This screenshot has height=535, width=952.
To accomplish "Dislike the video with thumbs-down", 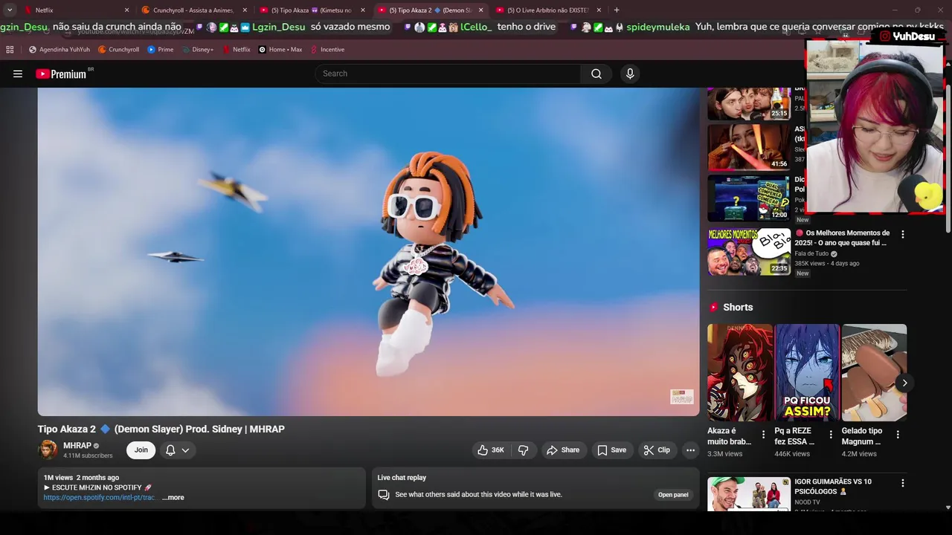I will click(524, 450).
